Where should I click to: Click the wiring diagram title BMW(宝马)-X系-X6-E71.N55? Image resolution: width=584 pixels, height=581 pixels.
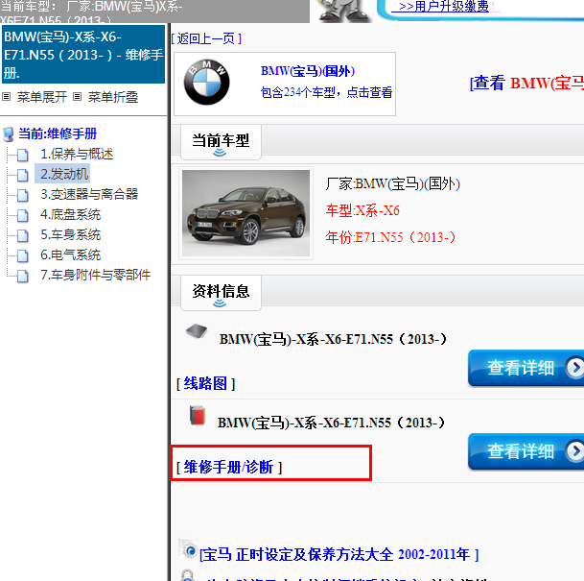pyautogui.click(x=333, y=339)
